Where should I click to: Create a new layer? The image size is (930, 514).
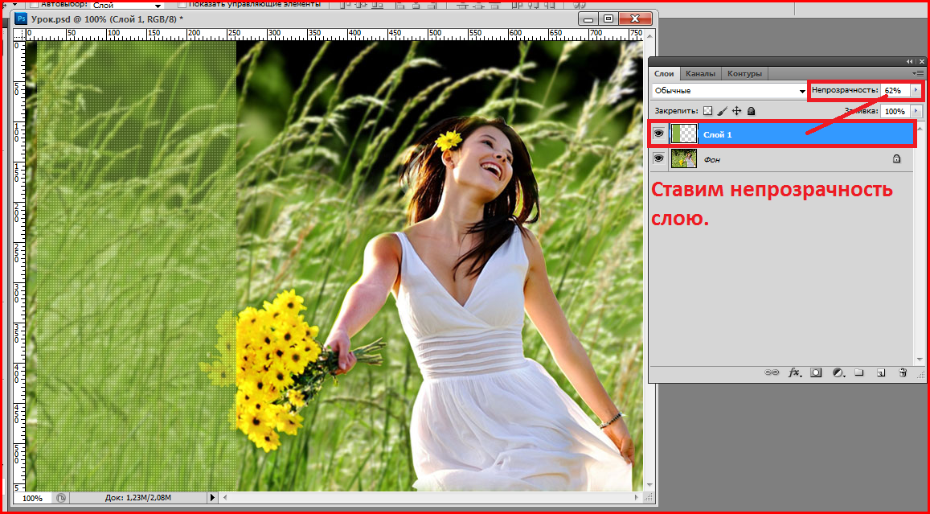pyautogui.click(x=881, y=372)
